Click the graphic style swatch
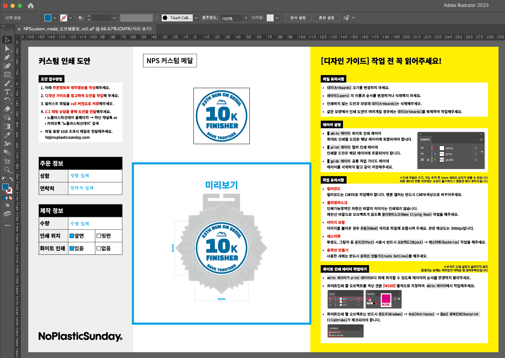Screen dimensions: 505x358 click(270, 18)
